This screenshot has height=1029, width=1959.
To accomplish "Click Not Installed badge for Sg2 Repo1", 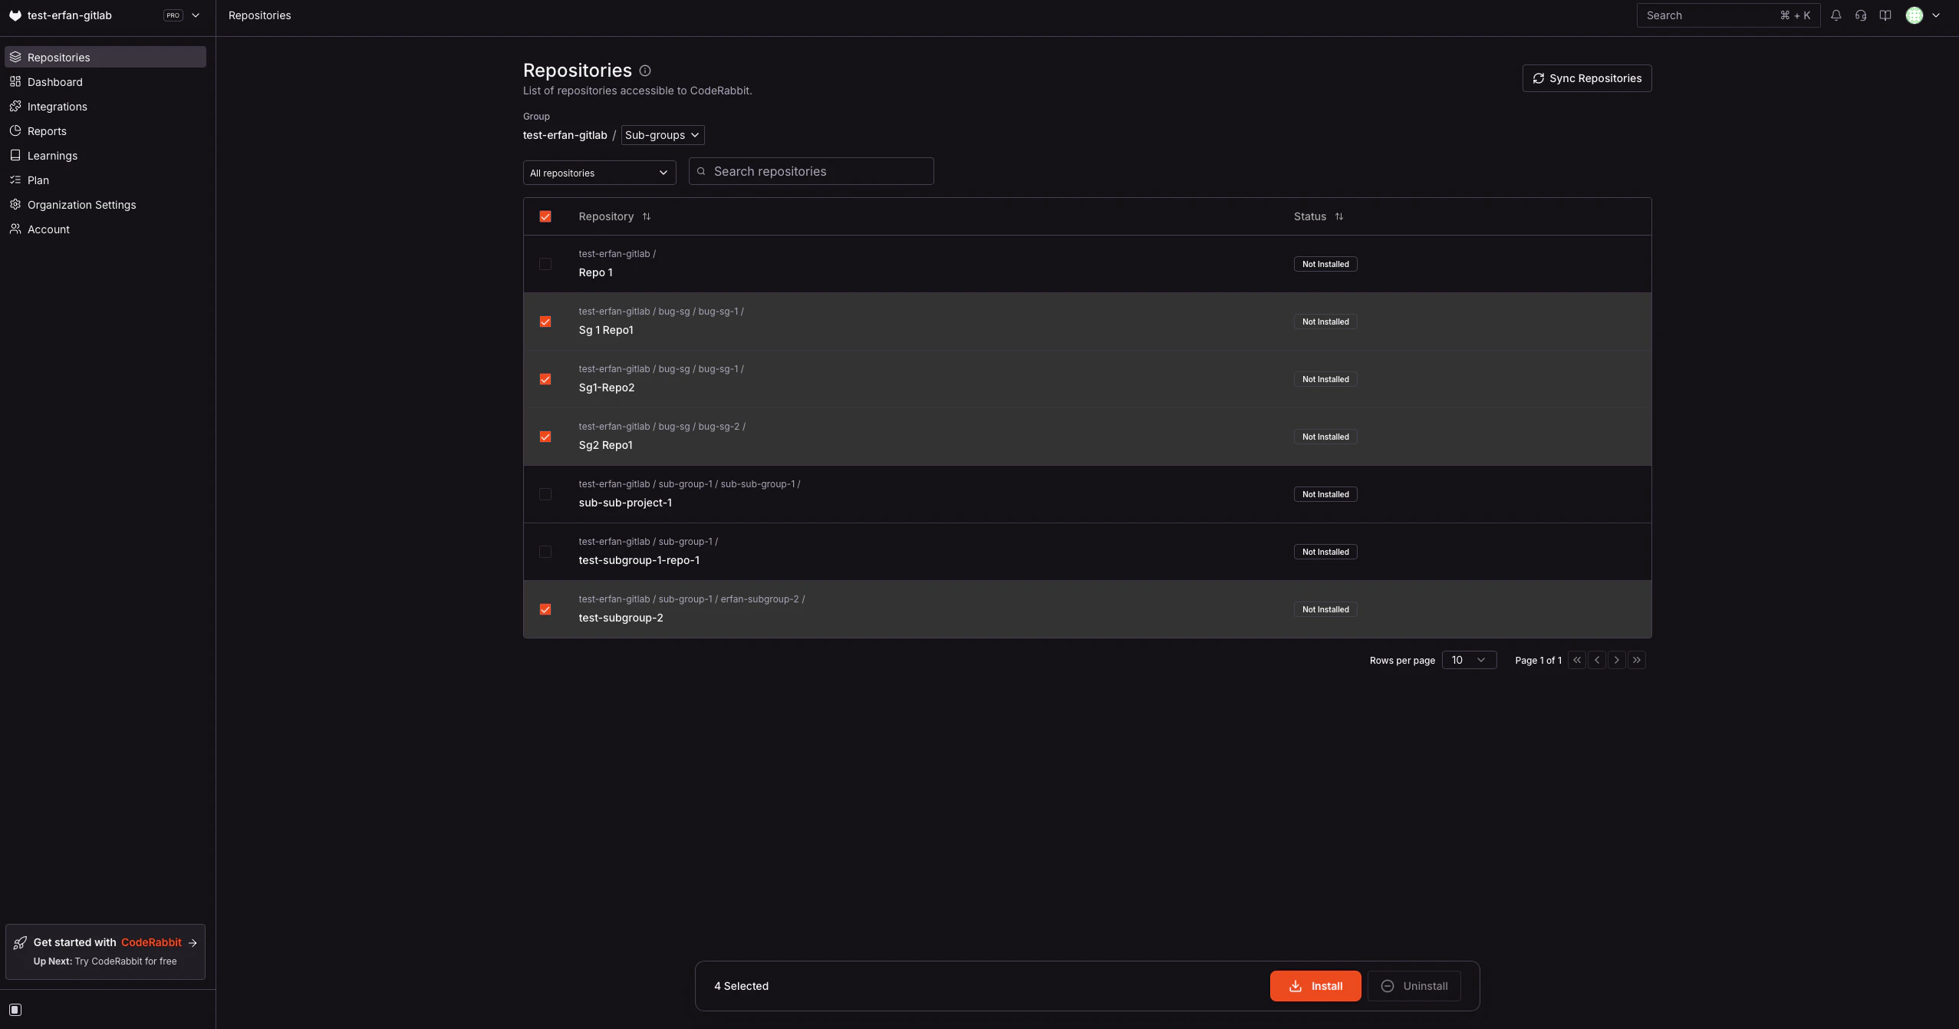I will pos(1325,437).
